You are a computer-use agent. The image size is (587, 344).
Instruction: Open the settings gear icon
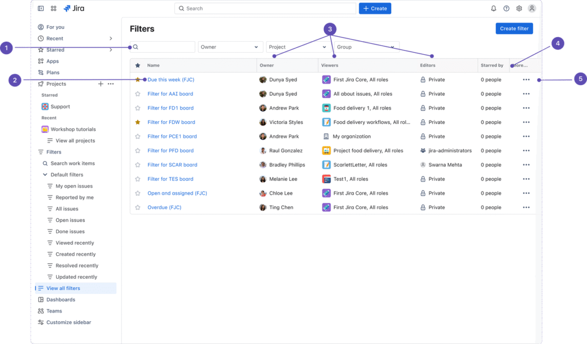pyautogui.click(x=519, y=9)
